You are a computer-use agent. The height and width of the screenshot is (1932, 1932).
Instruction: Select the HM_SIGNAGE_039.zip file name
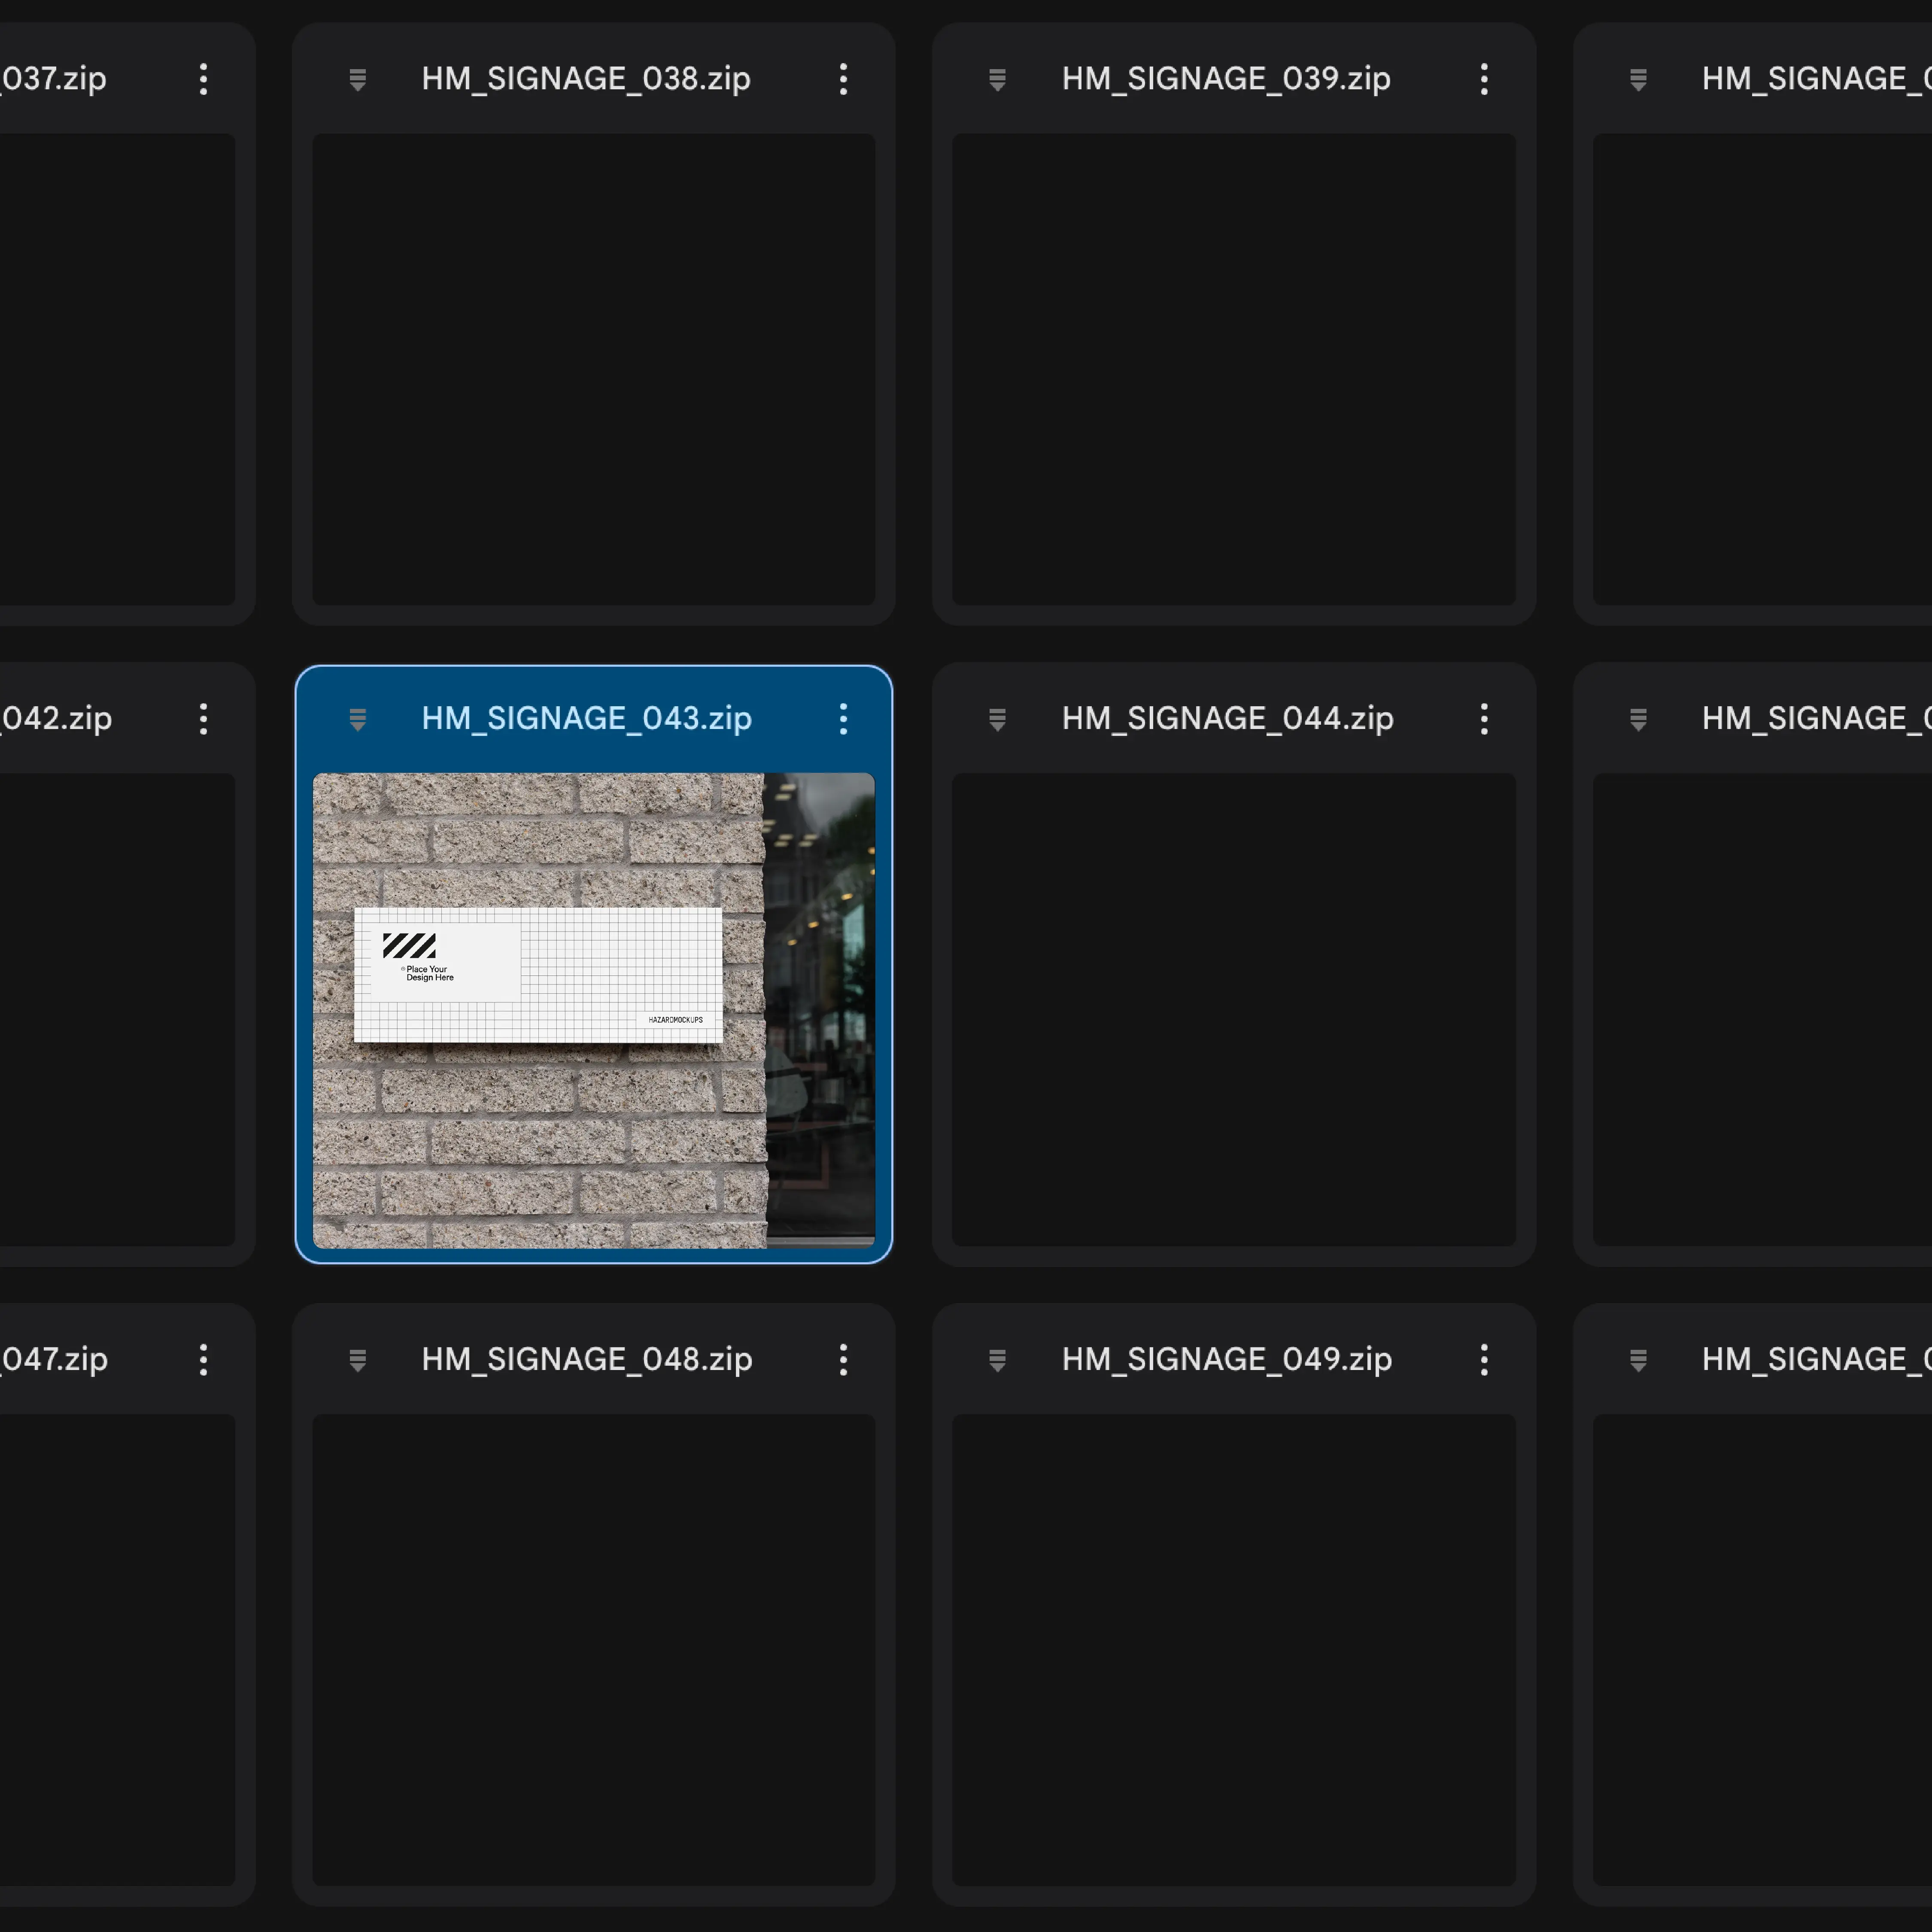(x=1226, y=79)
